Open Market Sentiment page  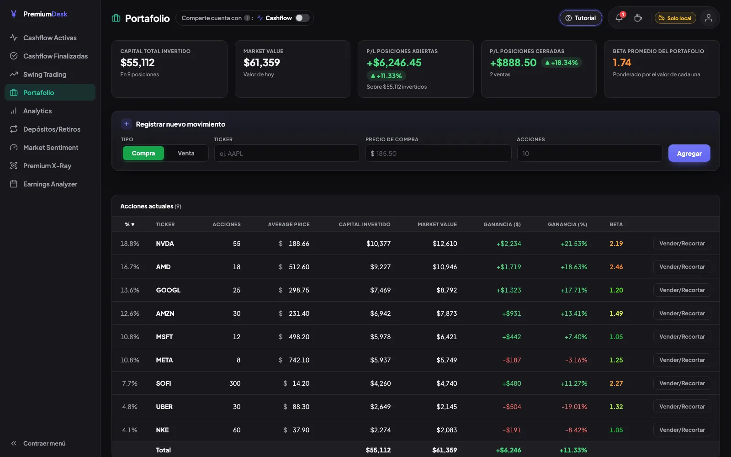point(50,147)
